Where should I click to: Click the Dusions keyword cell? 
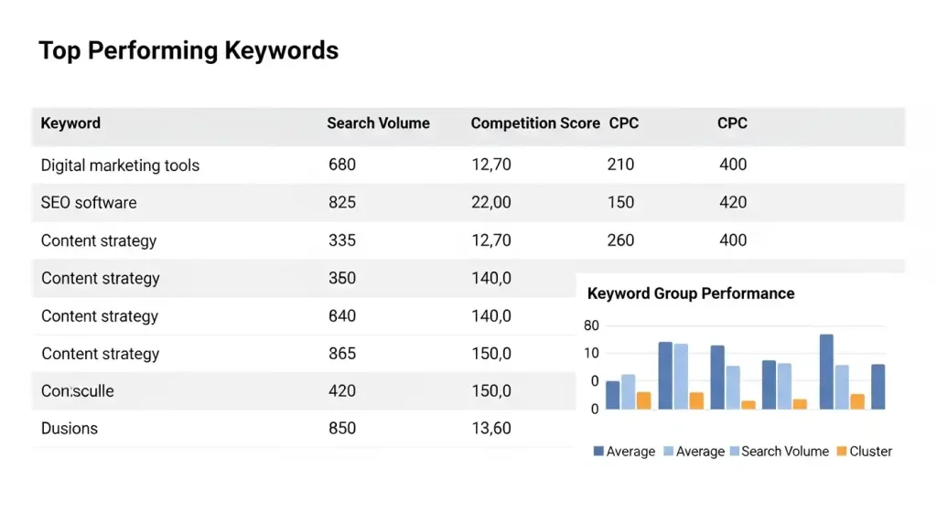pyautogui.click(x=70, y=428)
